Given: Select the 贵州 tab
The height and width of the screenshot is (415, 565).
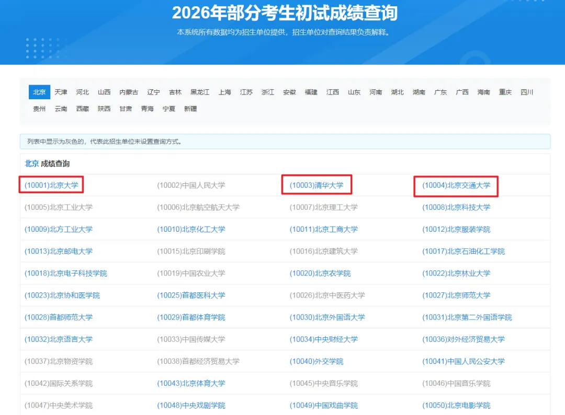Looking at the screenshot, I should tap(39, 109).
